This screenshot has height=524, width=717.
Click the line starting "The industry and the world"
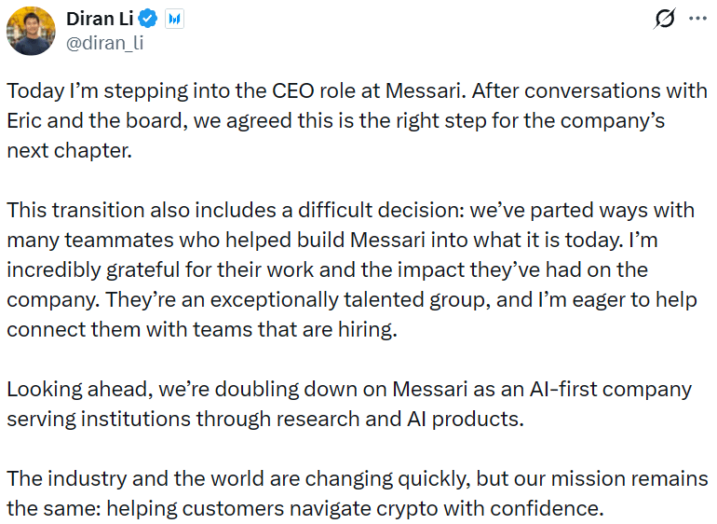tap(357, 479)
